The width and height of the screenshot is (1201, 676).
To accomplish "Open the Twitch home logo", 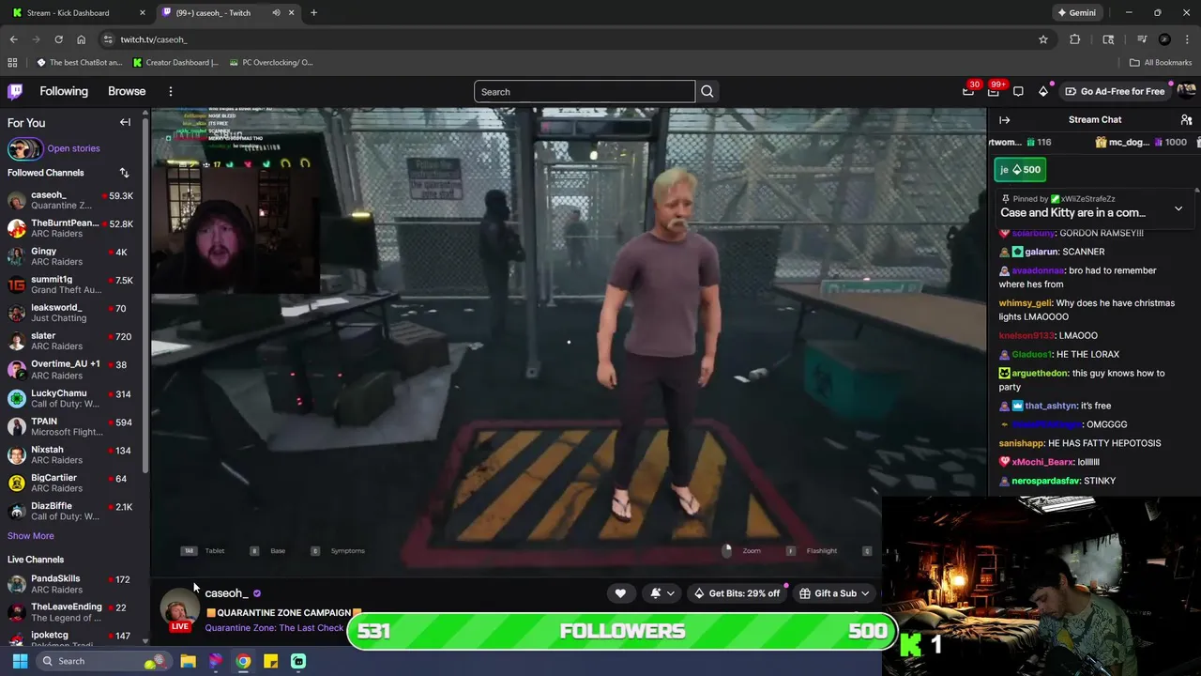I will (x=15, y=91).
